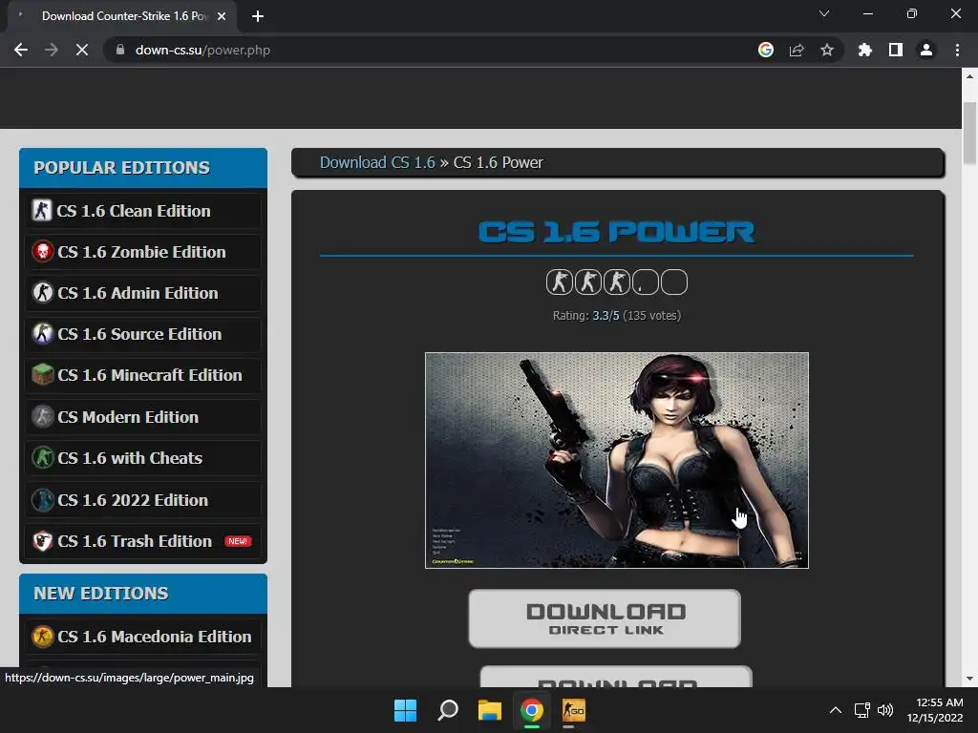
Task: Click the CS Modern Edition icon
Action: pyautogui.click(x=42, y=416)
